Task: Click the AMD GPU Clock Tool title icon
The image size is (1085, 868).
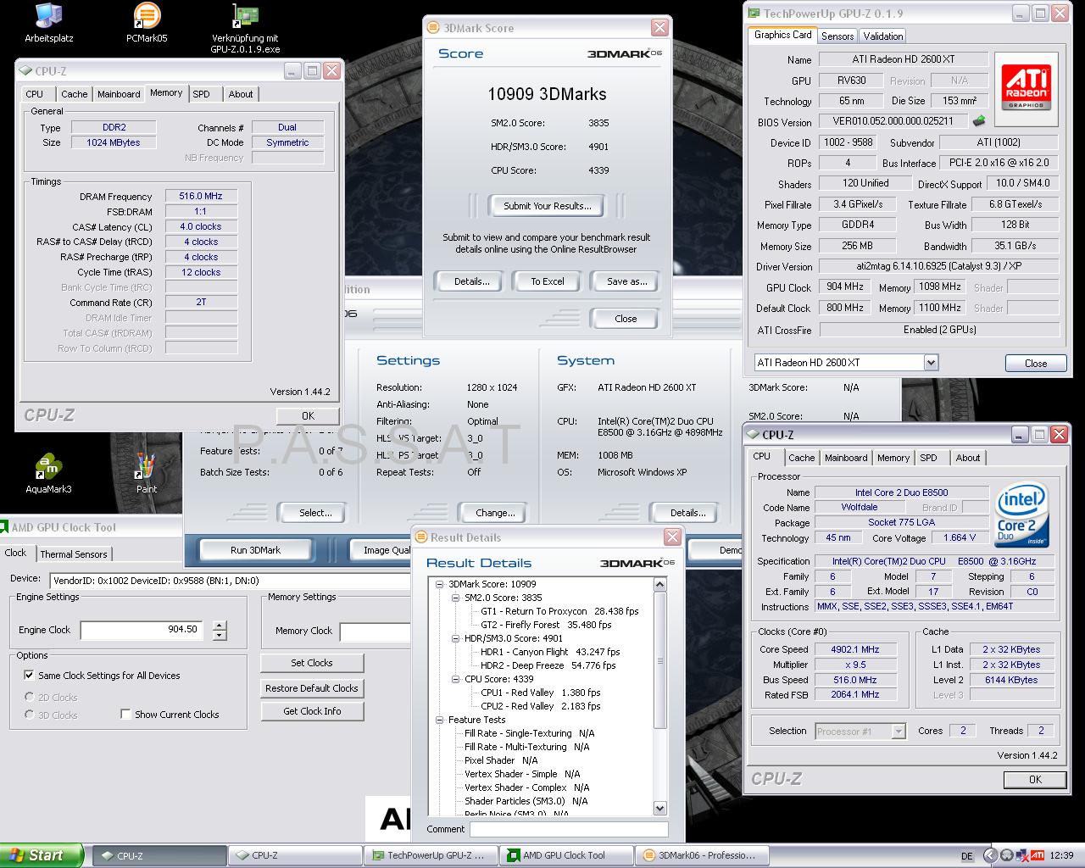Action: tap(4, 527)
